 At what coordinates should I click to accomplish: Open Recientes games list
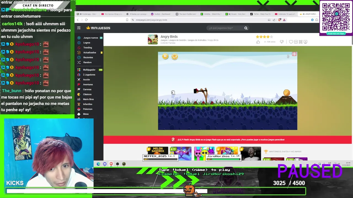pos(88,57)
